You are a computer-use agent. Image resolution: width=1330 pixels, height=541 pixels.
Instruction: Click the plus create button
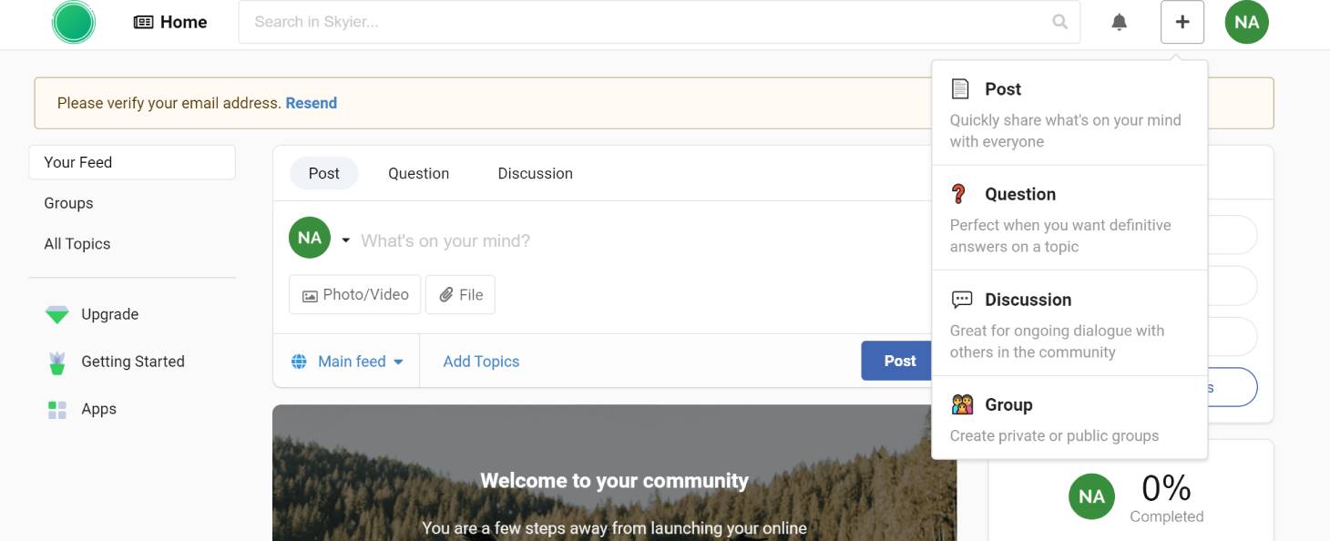click(x=1182, y=22)
